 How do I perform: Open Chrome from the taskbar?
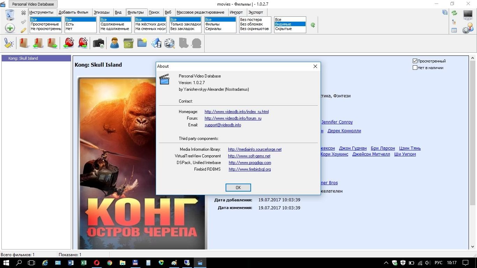click(x=110, y=263)
